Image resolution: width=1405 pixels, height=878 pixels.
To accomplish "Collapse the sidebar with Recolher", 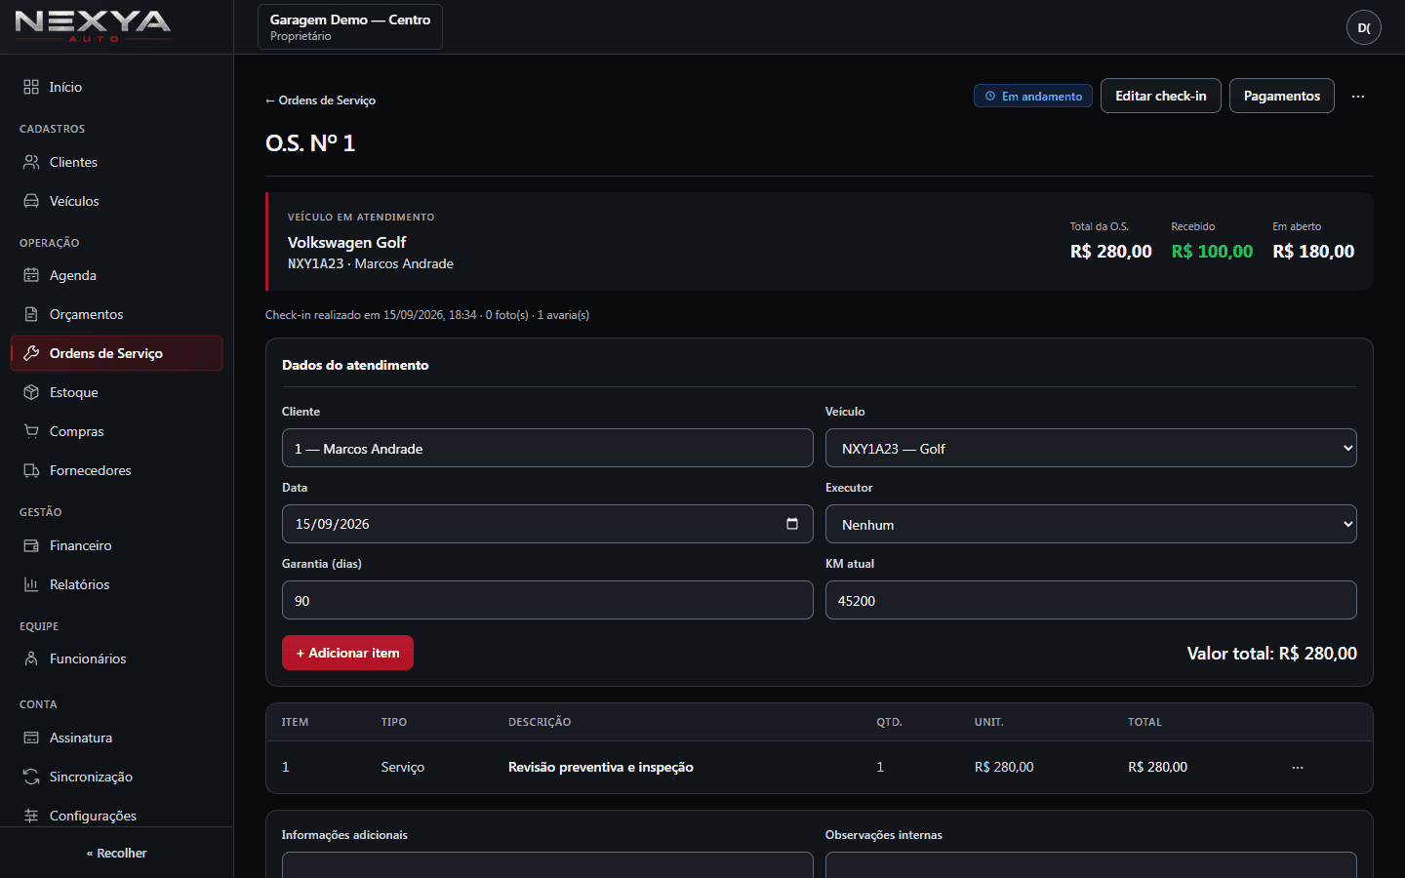I will pos(117,853).
